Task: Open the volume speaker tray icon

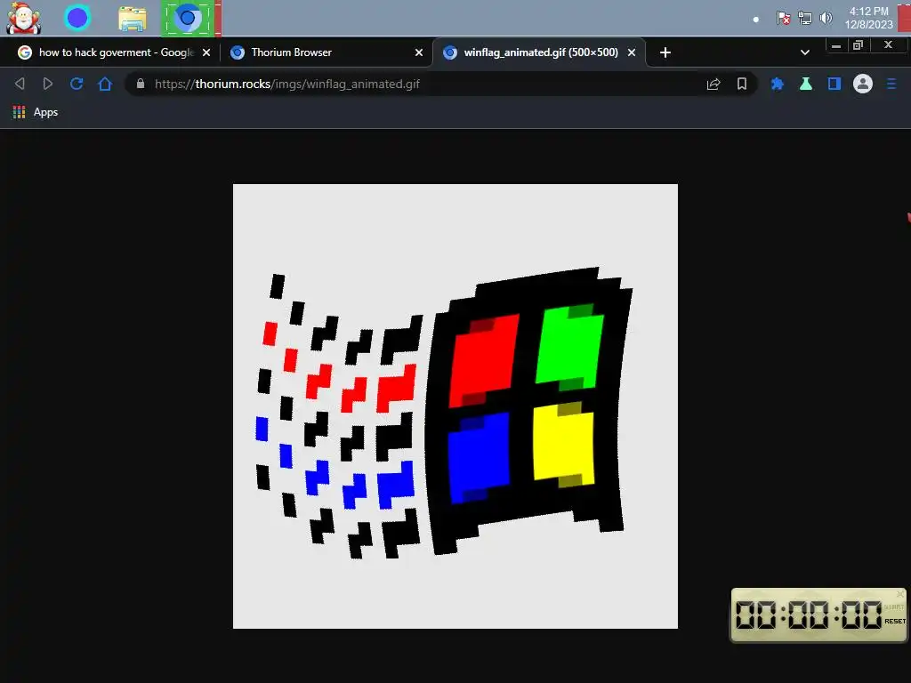Action: (x=826, y=18)
